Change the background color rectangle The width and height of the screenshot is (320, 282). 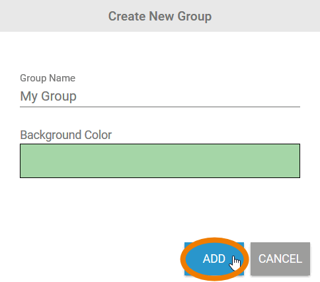point(160,161)
